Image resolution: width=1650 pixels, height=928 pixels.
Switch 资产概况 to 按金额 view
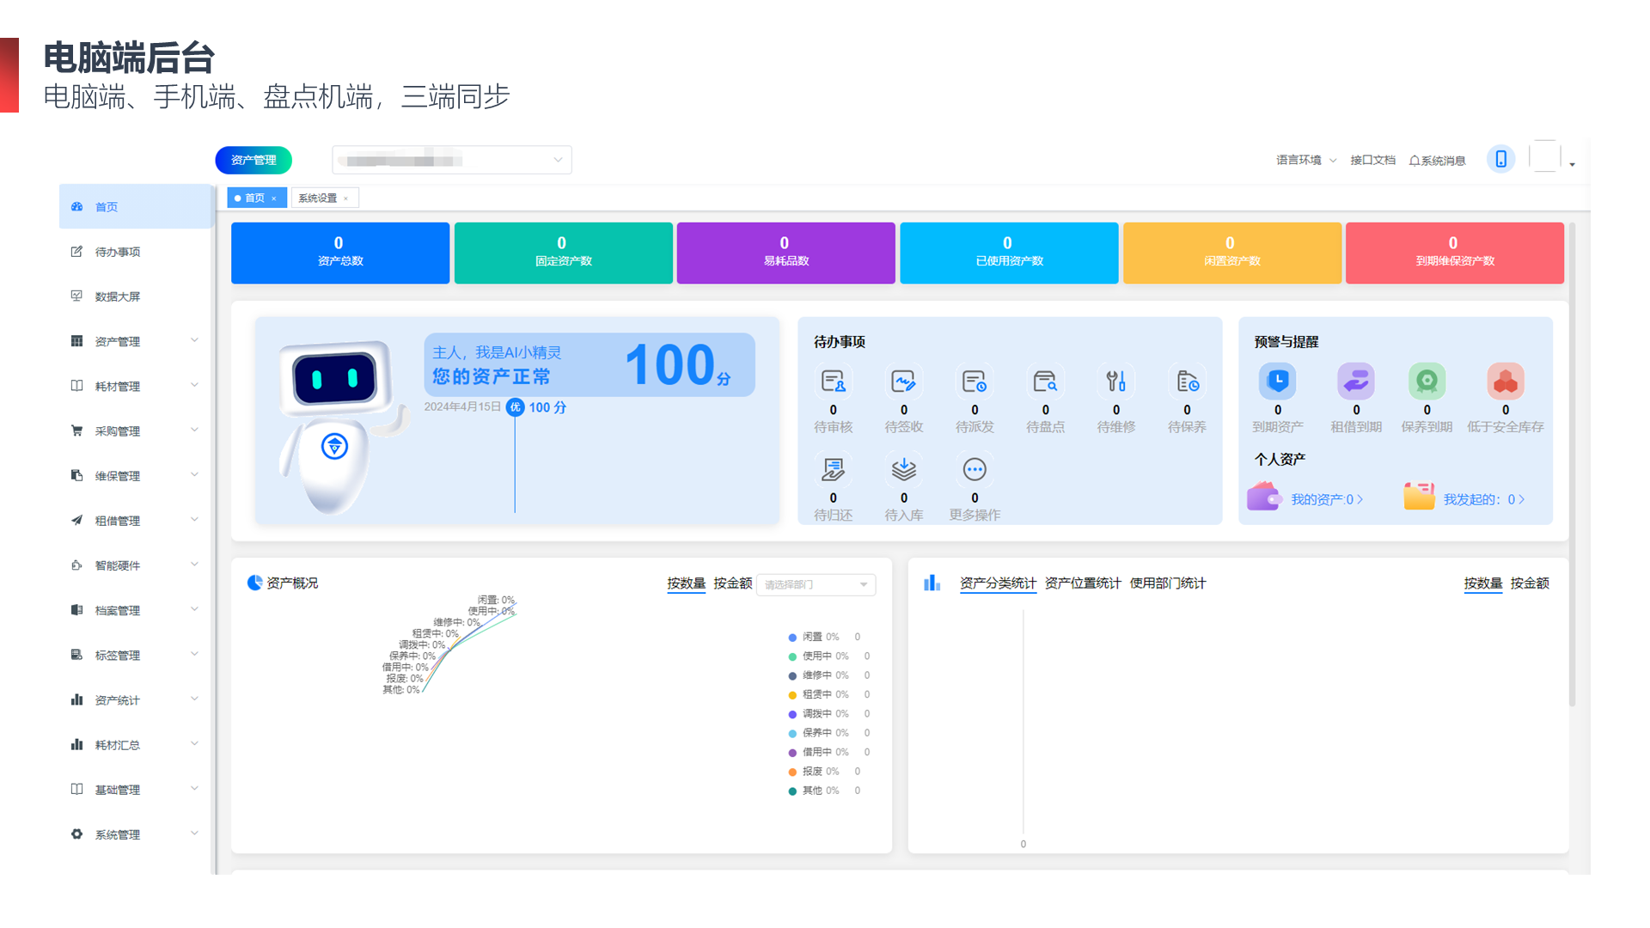(732, 583)
